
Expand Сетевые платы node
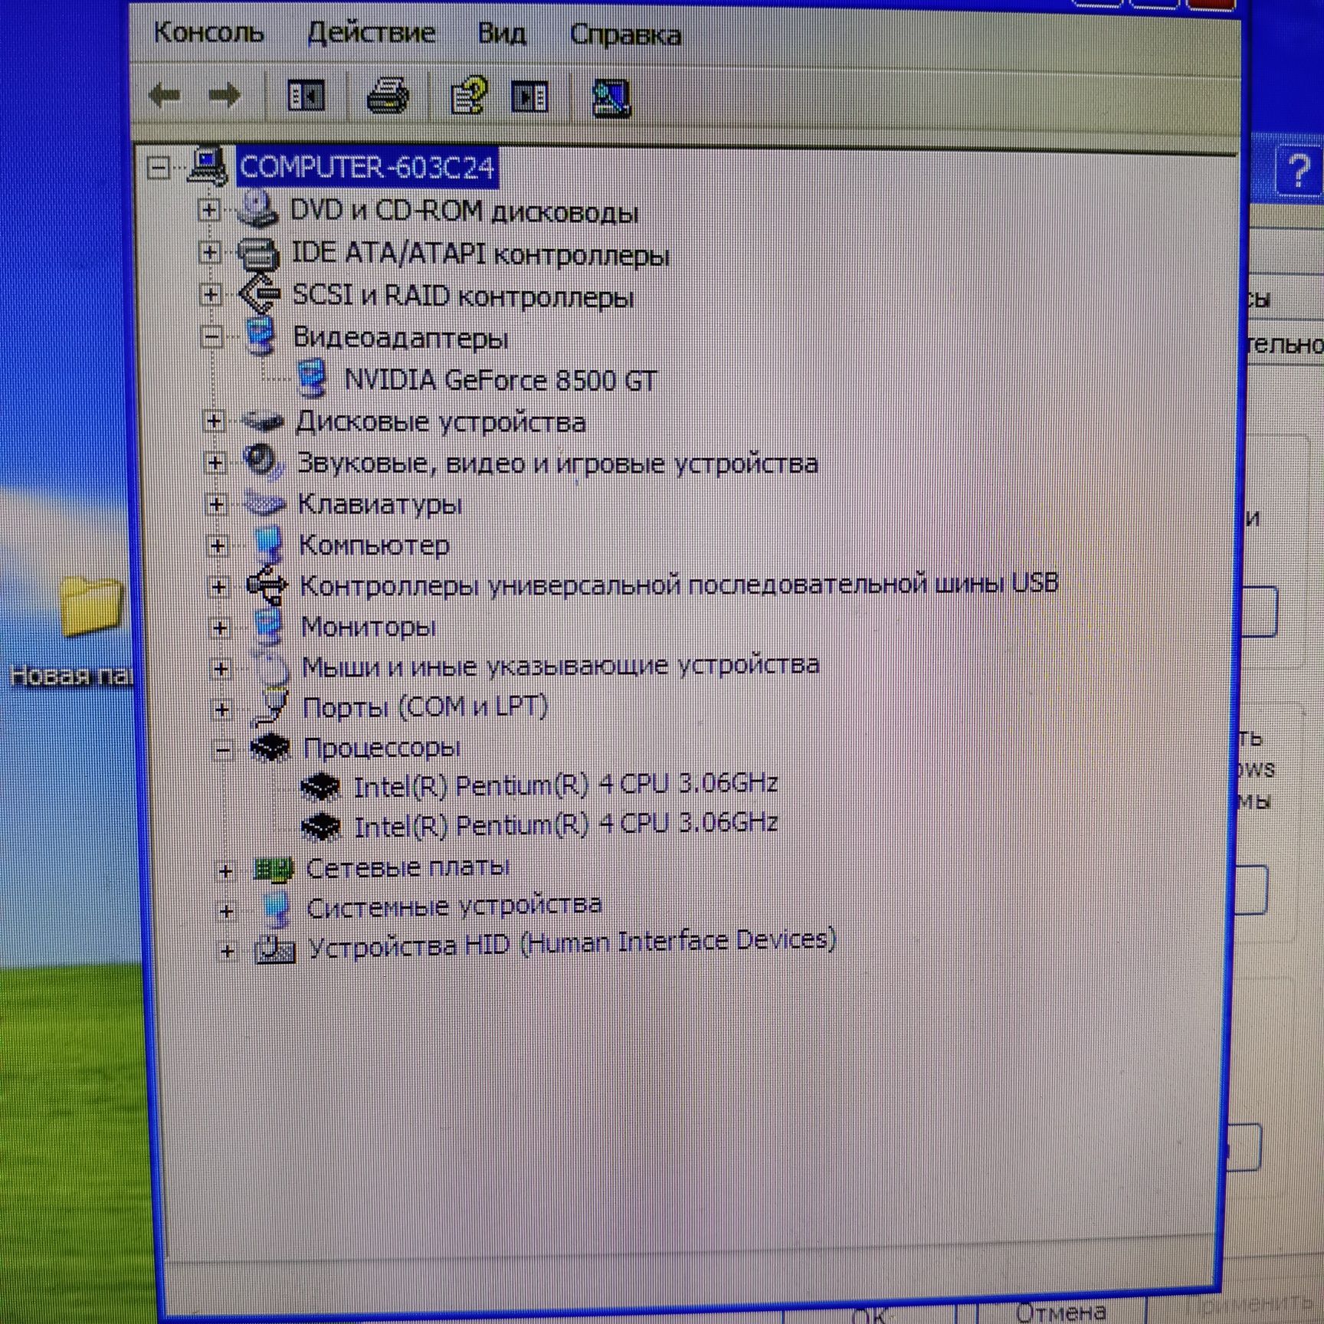[225, 870]
